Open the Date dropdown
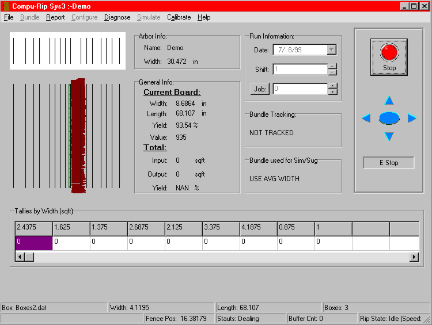Image resolution: width=432 pixels, height=325 pixels. point(331,50)
